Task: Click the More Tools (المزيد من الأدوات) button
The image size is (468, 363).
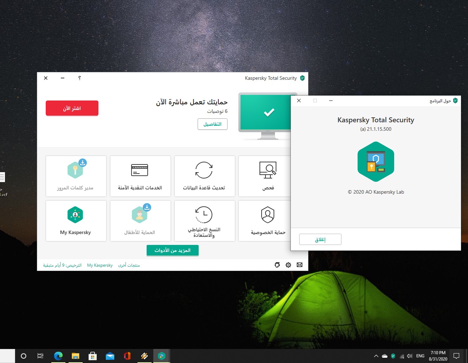Action: (173, 250)
